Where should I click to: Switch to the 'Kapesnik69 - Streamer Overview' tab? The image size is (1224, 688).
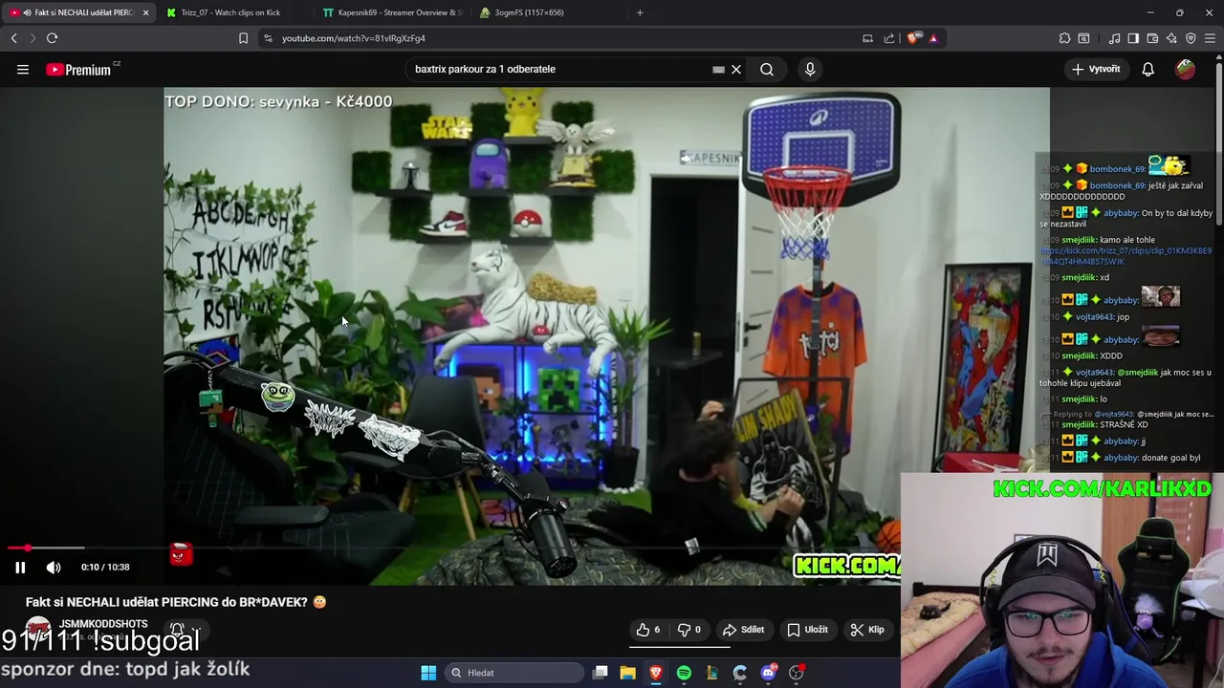tap(400, 12)
